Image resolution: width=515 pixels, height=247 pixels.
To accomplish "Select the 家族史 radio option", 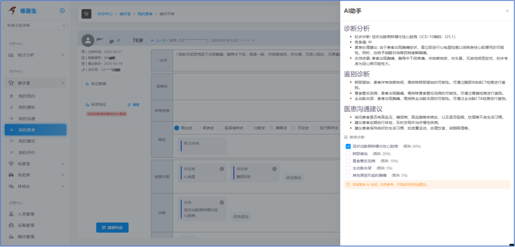I will pyautogui.click(x=199, y=128).
